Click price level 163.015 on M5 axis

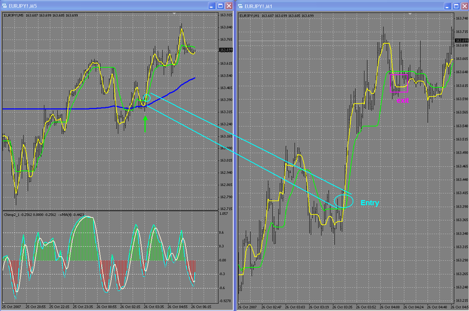(x=226, y=161)
